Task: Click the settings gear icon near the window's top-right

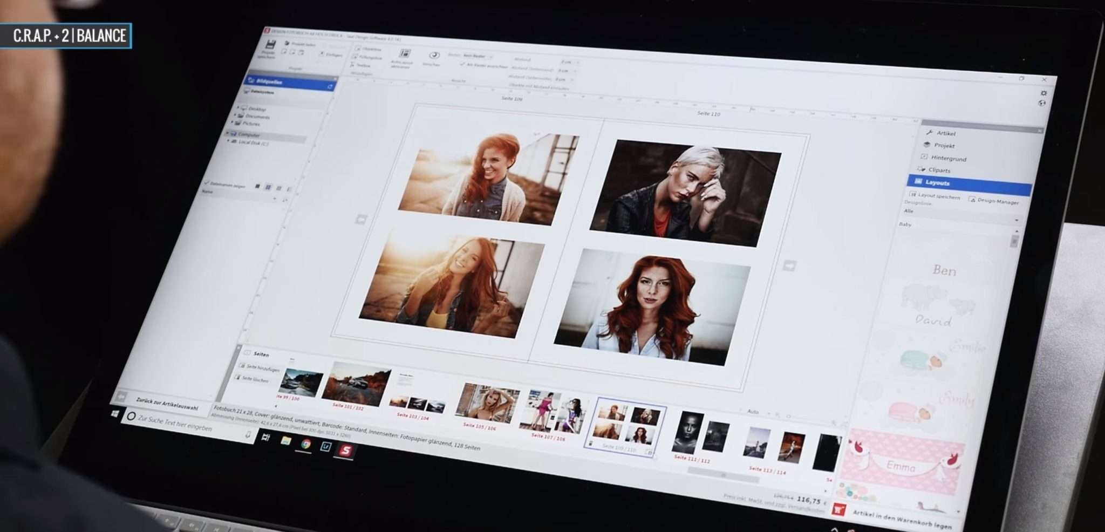Action: point(1043,93)
